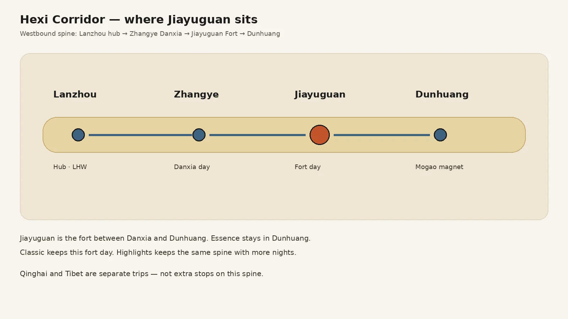
Task: Click the sentence 'Jiayuguan is the fort between Danxia…'
Action: (165, 238)
